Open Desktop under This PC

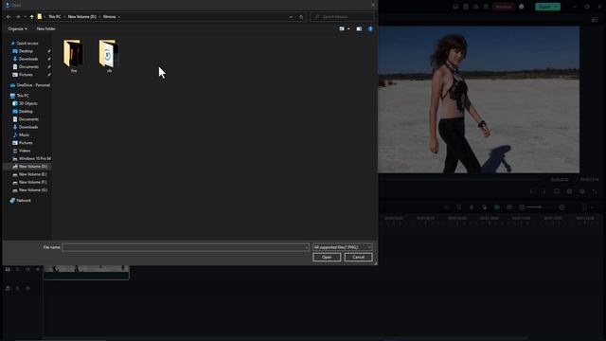[x=26, y=112]
